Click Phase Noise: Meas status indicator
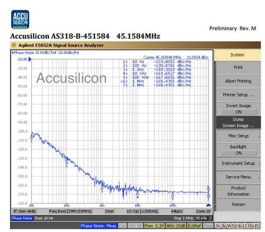The height and width of the screenshot is (232, 265). pyautogui.click(x=99, y=226)
